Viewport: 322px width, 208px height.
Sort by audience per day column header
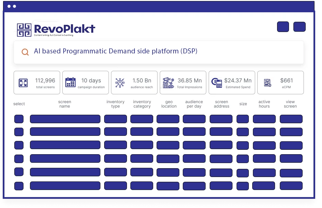coord(194,104)
